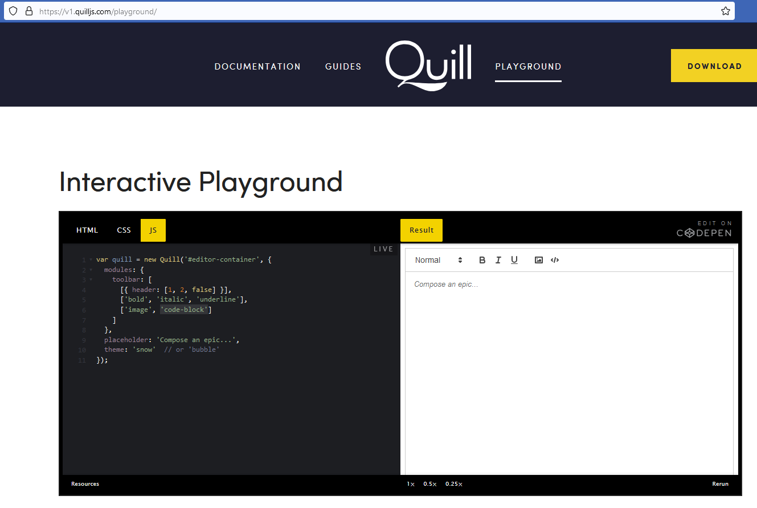Go to the Guides page

click(x=343, y=67)
